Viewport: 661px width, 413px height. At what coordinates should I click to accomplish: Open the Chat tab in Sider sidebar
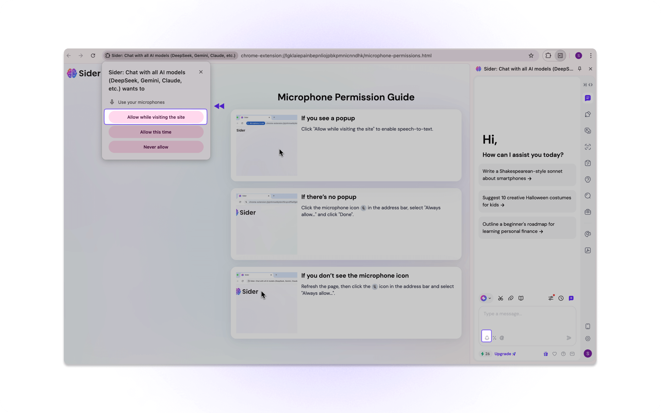(588, 98)
